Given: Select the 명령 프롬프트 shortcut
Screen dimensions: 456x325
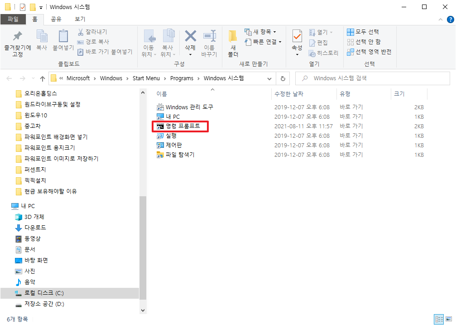Looking at the screenshot, I should pyautogui.click(x=178, y=126).
